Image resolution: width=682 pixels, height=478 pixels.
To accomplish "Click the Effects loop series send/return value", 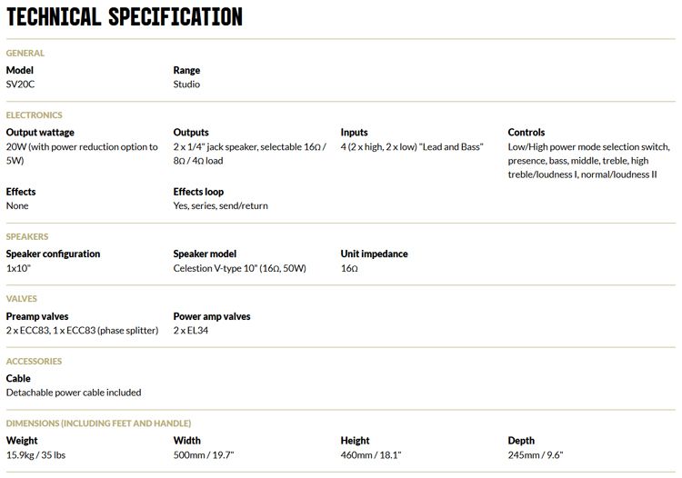I will [221, 205].
